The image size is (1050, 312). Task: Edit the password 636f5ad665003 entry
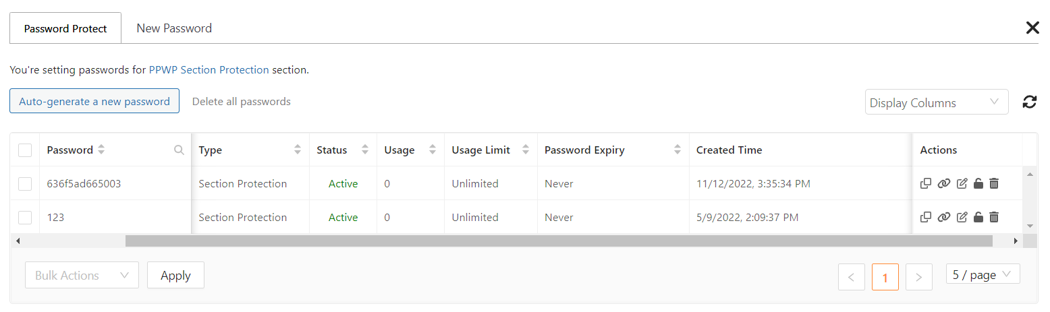962,183
